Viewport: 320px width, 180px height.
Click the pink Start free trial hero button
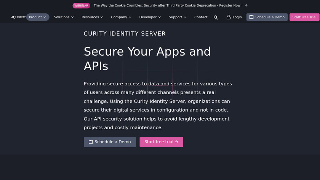pyautogui.click(x=161, y=142)
